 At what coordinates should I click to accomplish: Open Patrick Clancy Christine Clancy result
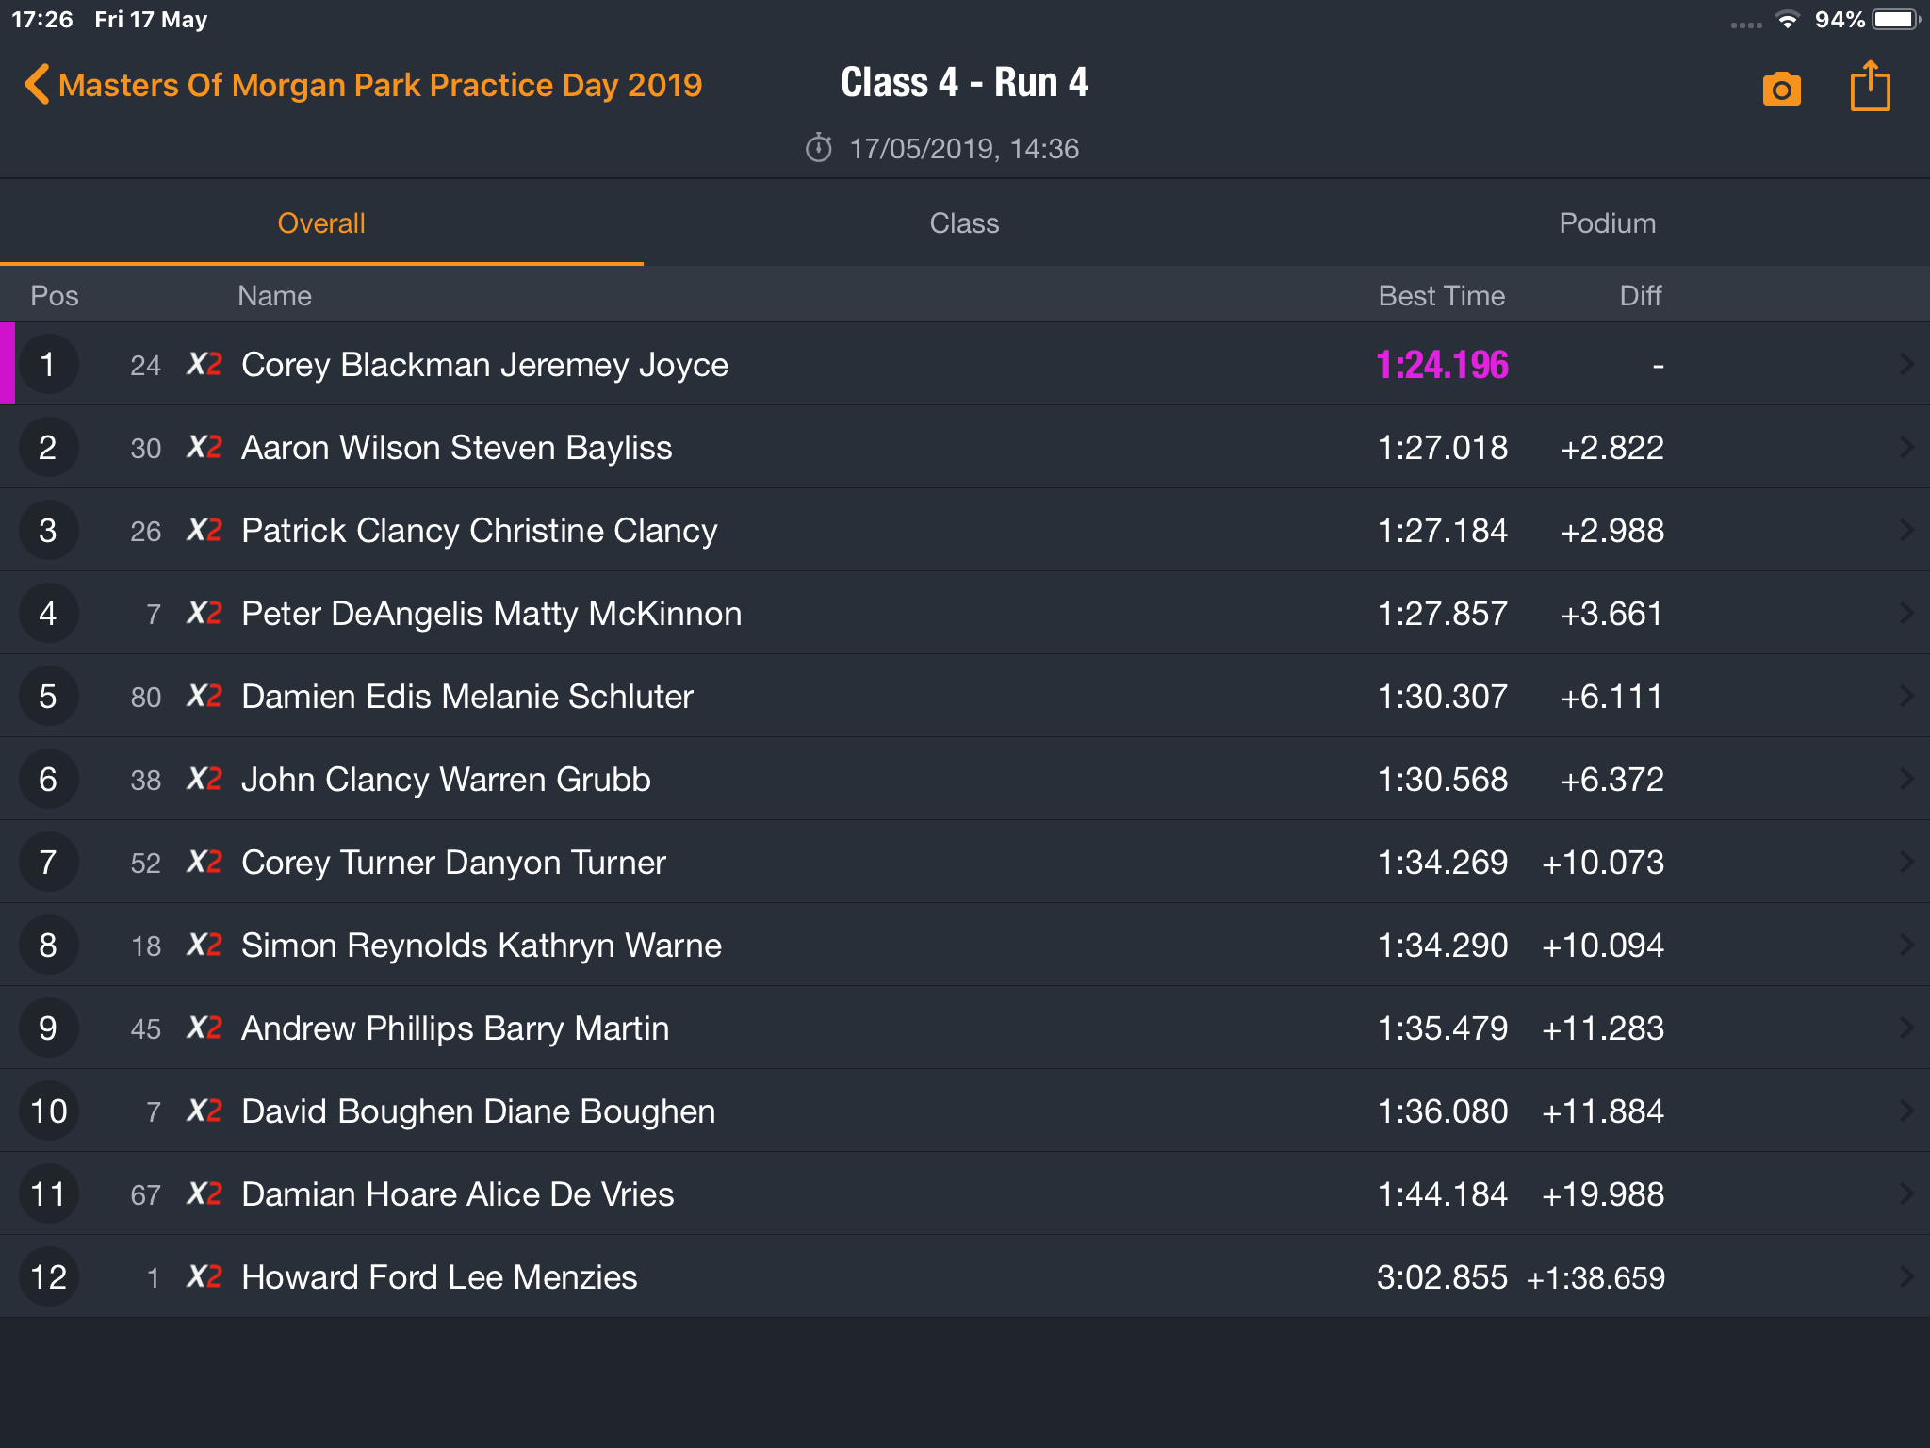tap(965, 530)
